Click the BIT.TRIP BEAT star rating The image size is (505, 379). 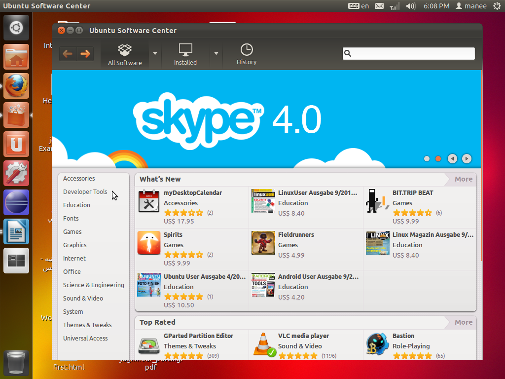pos(412,213)
